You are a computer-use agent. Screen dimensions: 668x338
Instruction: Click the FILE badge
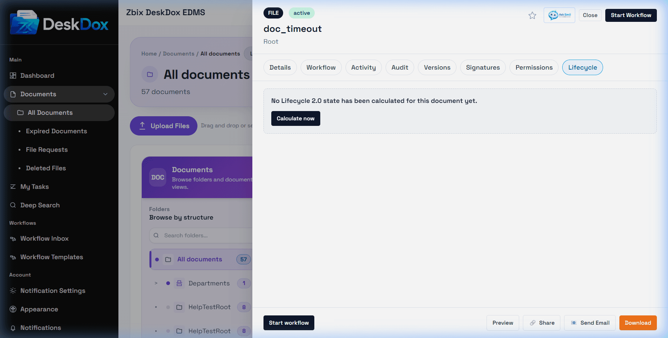coord(274,13)
